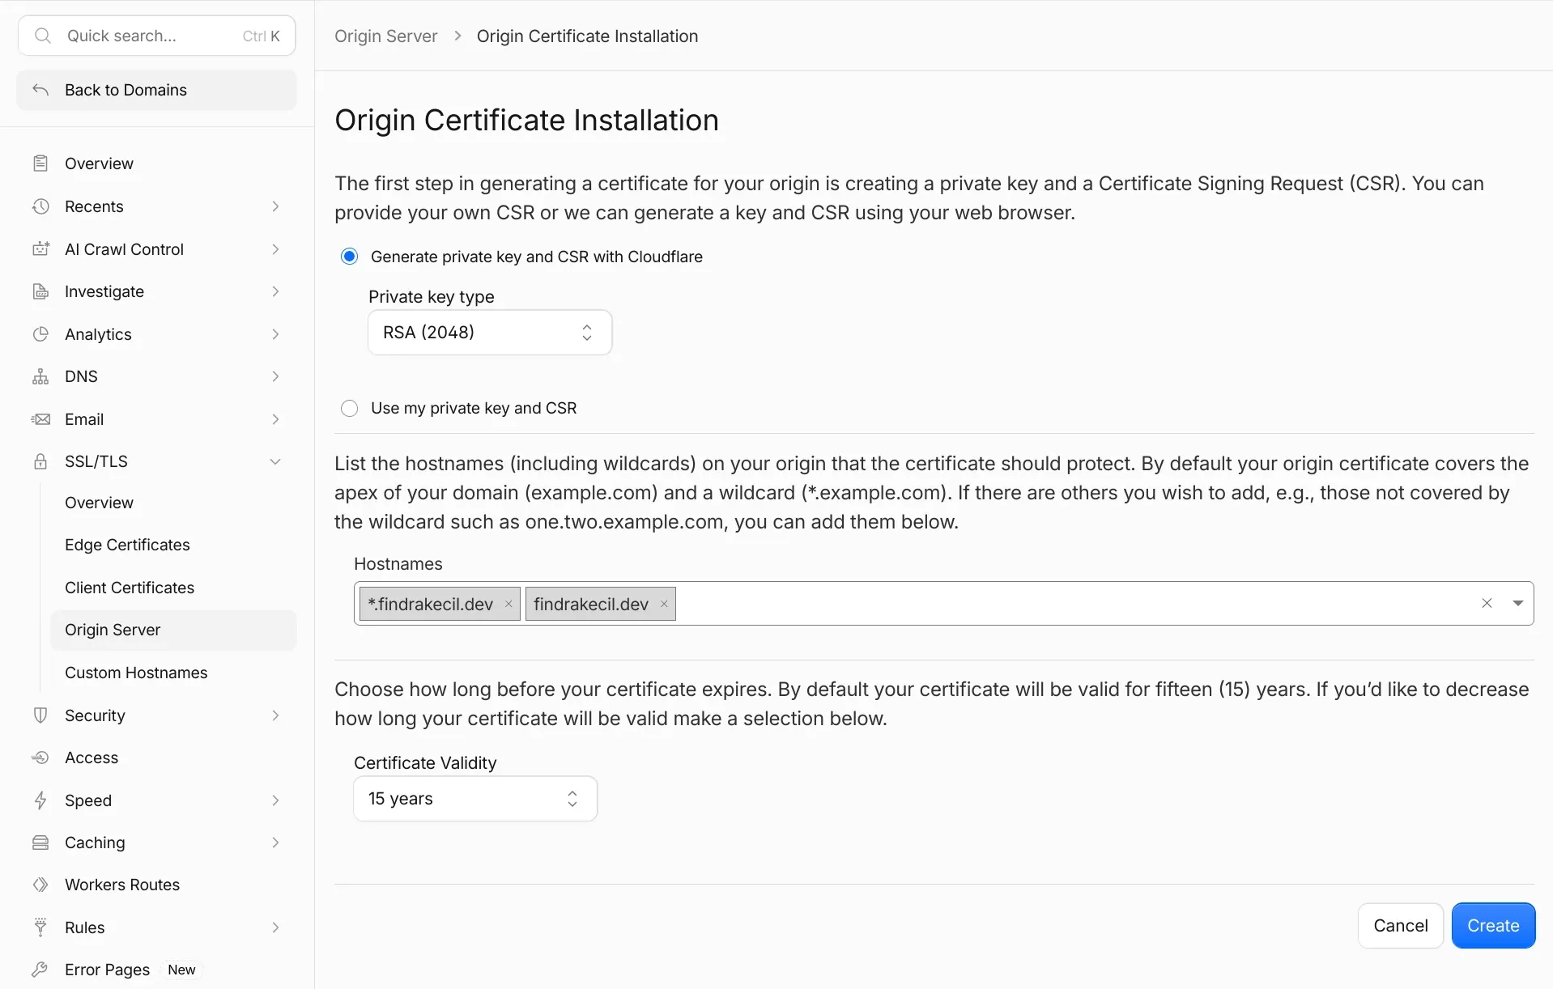Image resolution: width=1553 pixels, height=989 pixels.
Task: Open Edge Certificates in the sidebar
Action: click(x=127, y=545)
